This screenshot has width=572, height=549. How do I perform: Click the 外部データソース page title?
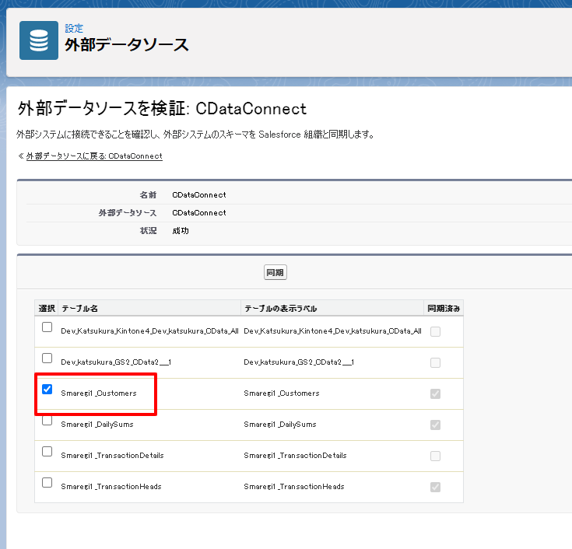pos(127,45)
